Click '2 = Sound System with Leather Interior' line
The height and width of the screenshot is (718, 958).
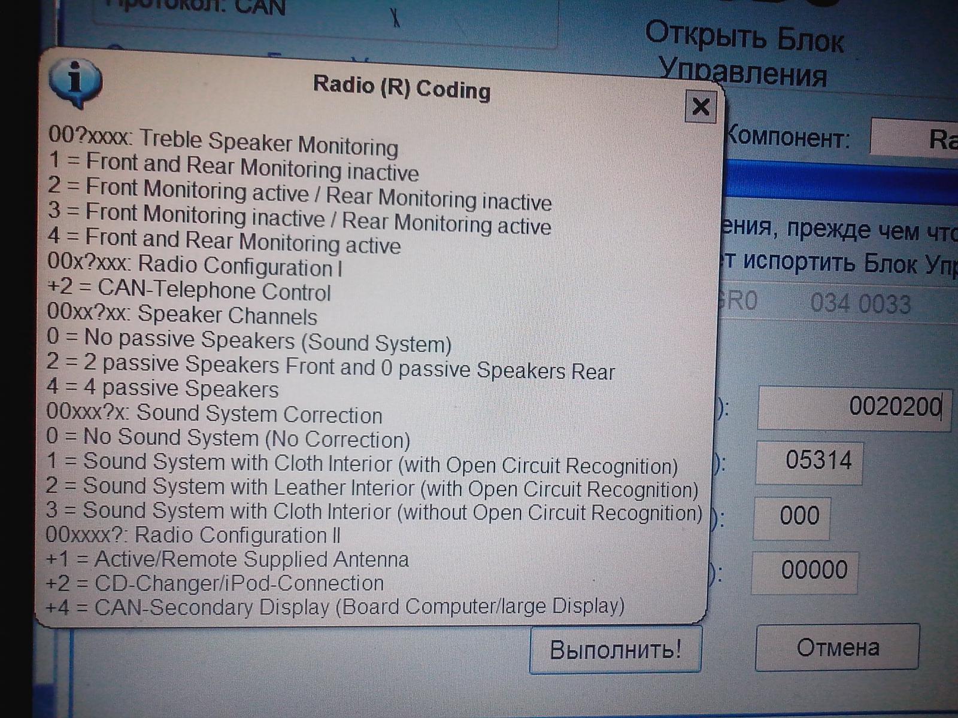pyautogui.click(x=372, y=488)
